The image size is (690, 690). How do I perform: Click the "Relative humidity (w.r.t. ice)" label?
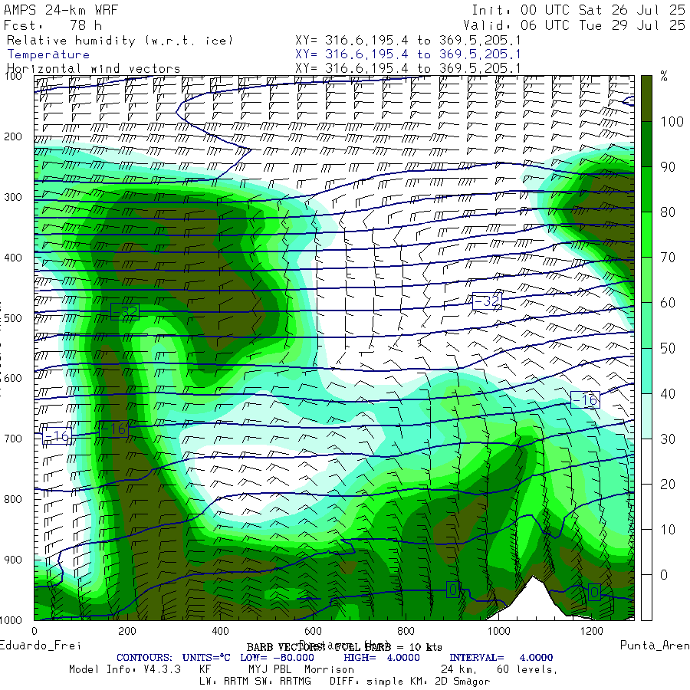coord(120,41)
